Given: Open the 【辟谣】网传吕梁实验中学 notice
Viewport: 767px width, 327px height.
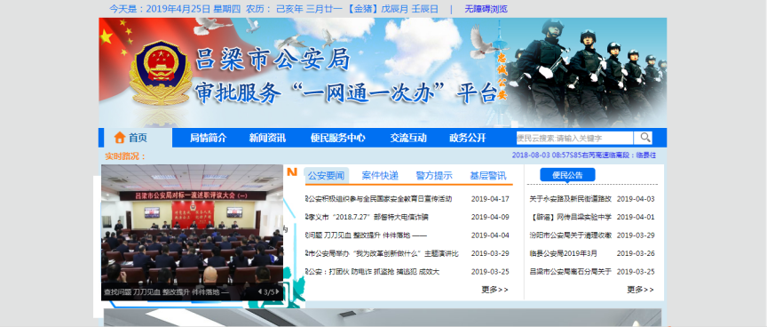Looking at the screenshot, I should [x=570, y=218].
